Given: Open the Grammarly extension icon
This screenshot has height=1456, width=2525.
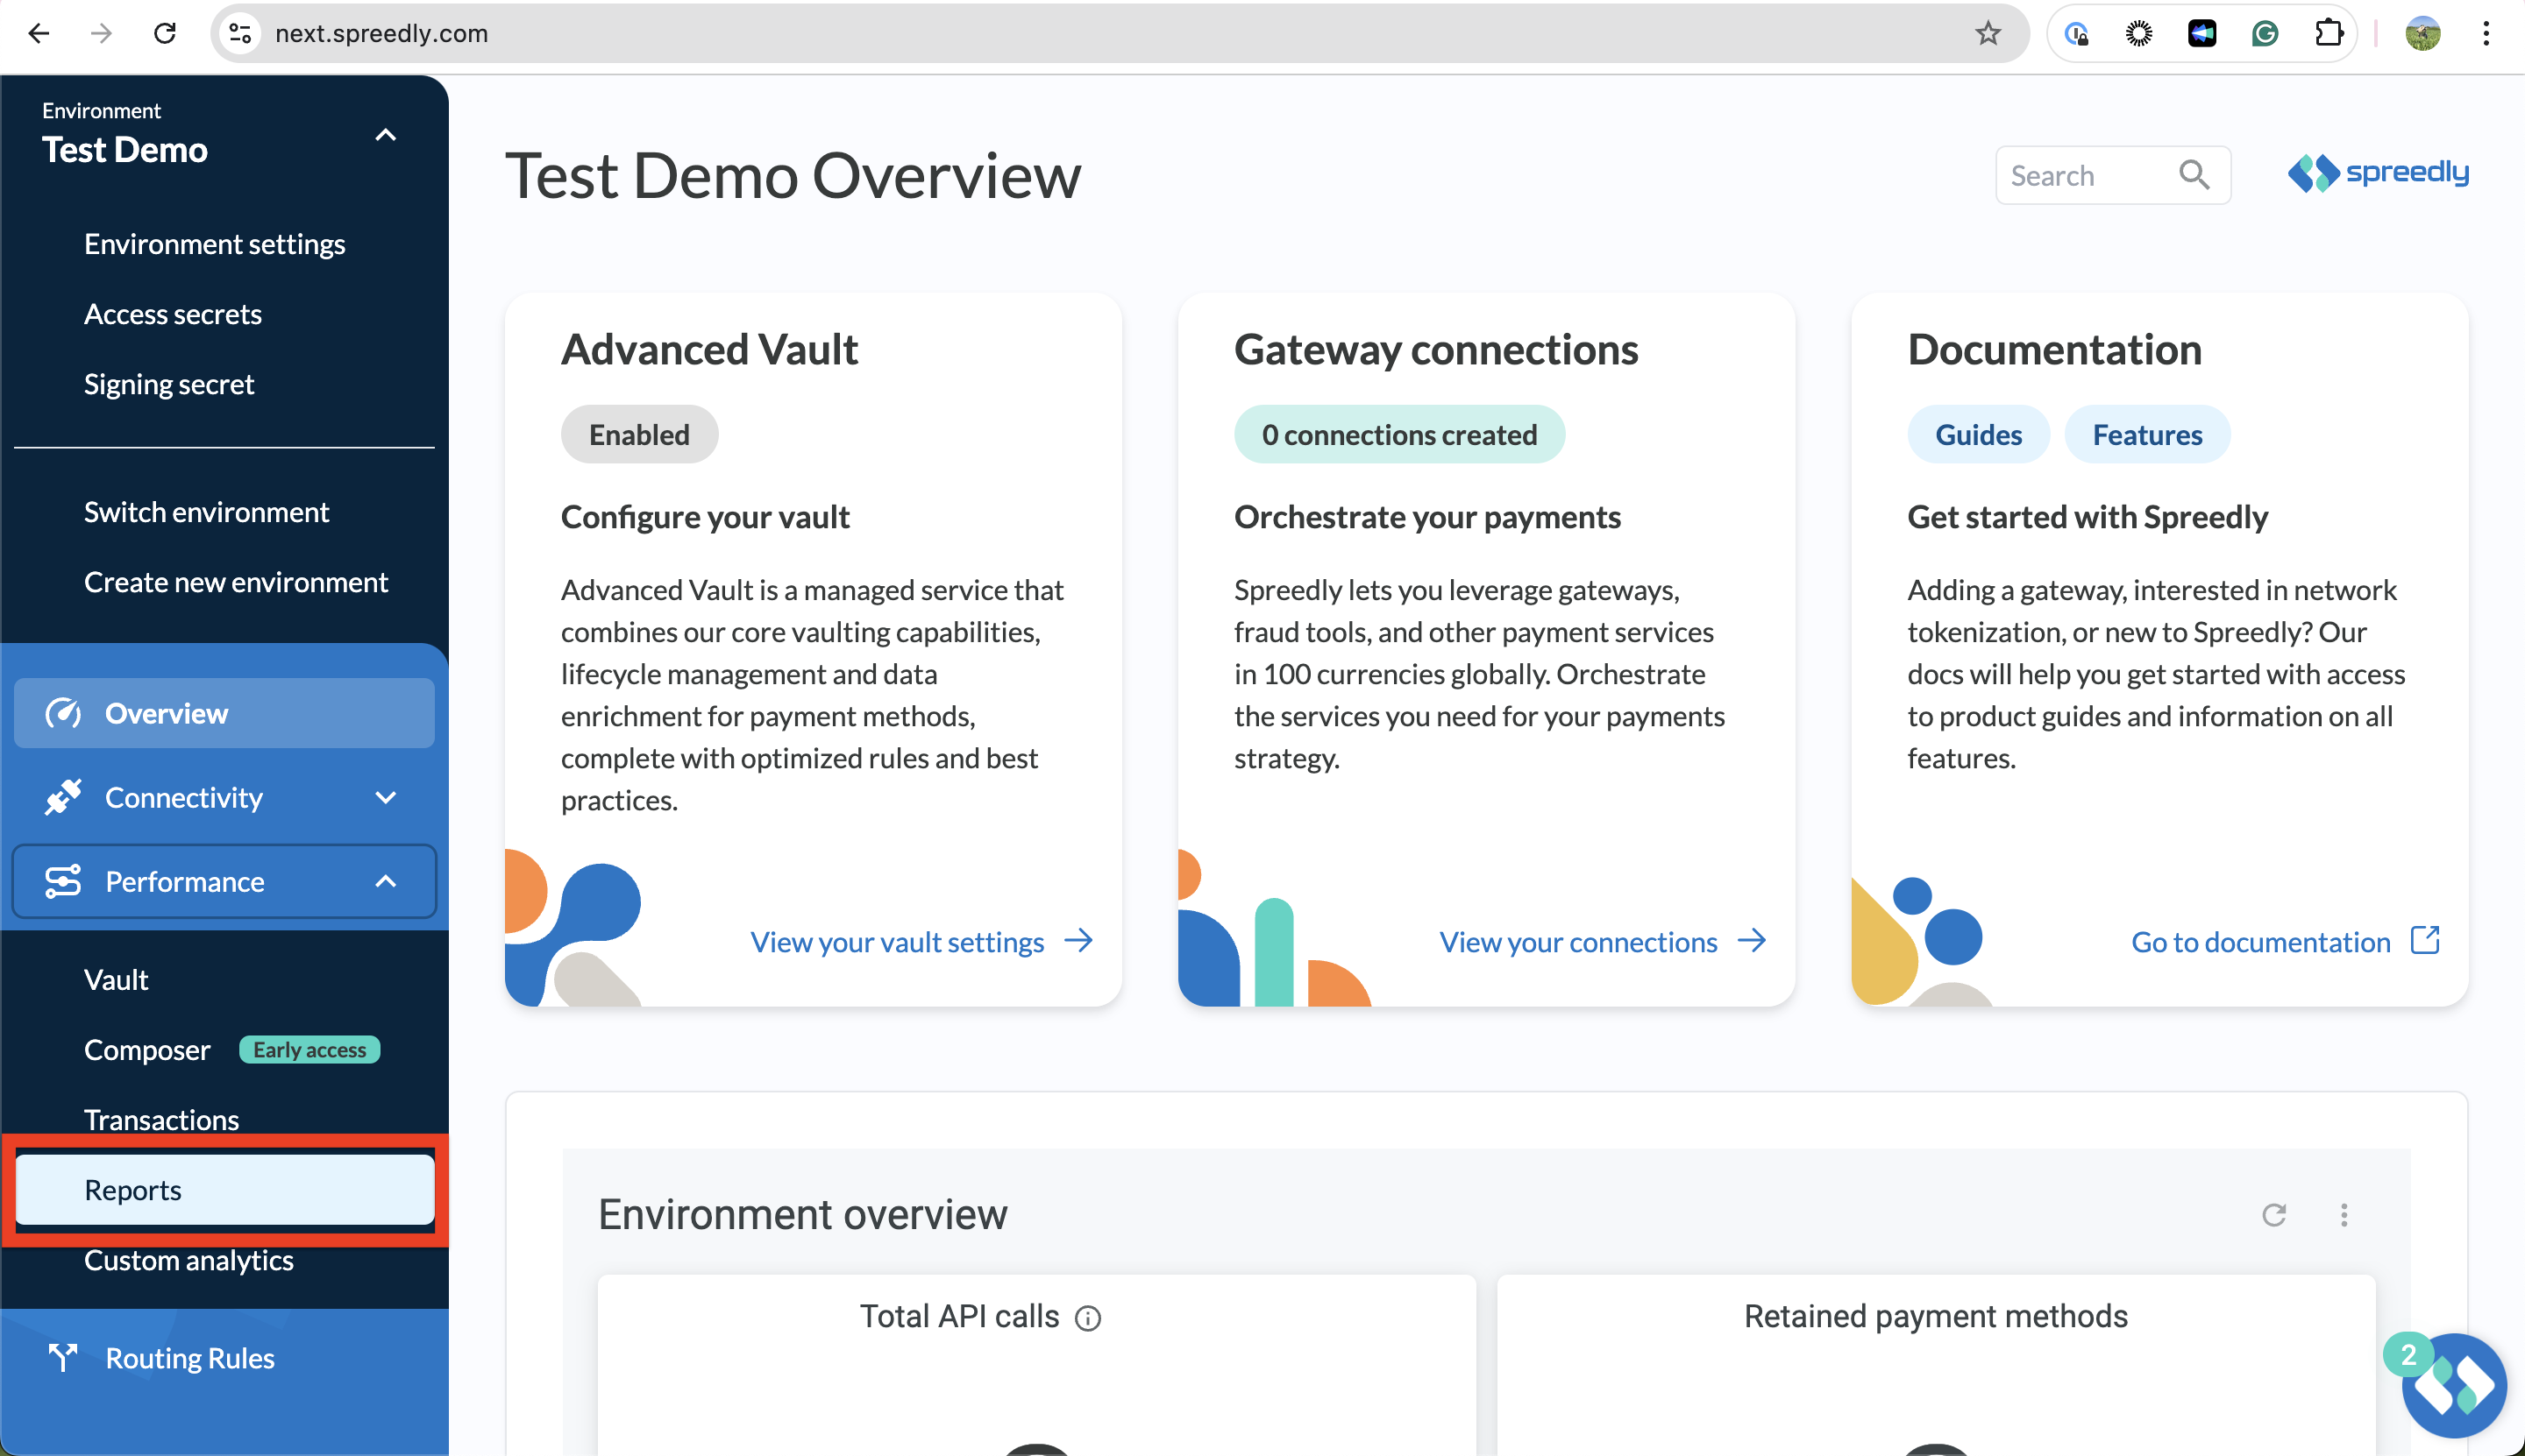Looking at the screenshot, I should point(2265,33).
